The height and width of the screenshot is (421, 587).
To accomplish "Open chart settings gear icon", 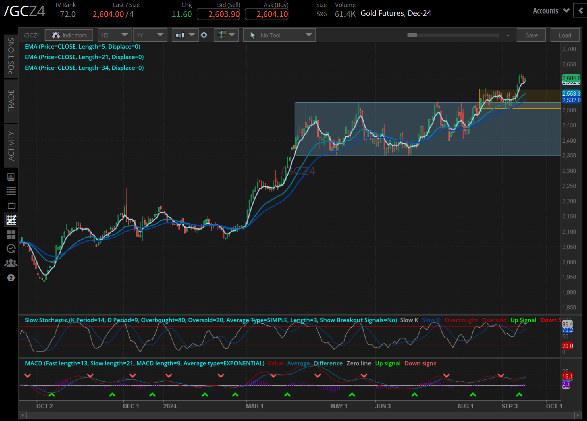I will [x=204, y=35].
